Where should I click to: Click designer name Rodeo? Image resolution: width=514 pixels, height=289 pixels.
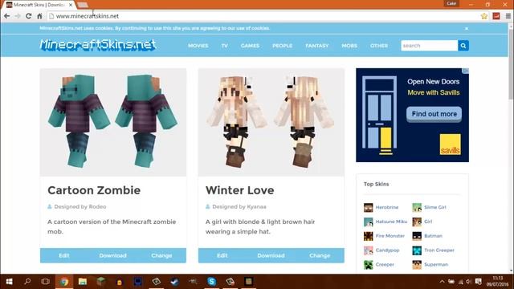(97, 207)
